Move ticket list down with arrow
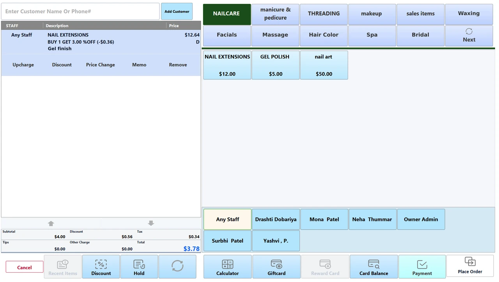Viewport: 499px width, 282px height. coord(151,223)
